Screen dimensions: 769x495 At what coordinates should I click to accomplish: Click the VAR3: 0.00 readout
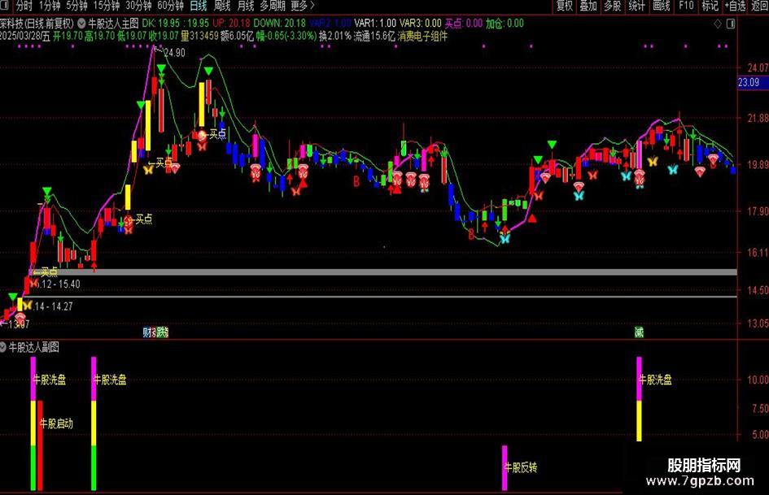[421, 23]
